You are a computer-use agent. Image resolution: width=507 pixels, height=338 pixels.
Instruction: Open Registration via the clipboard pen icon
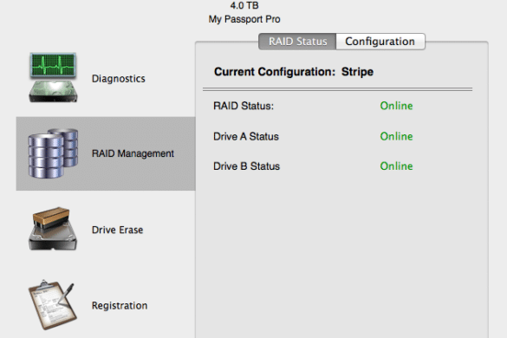point(53,305)
